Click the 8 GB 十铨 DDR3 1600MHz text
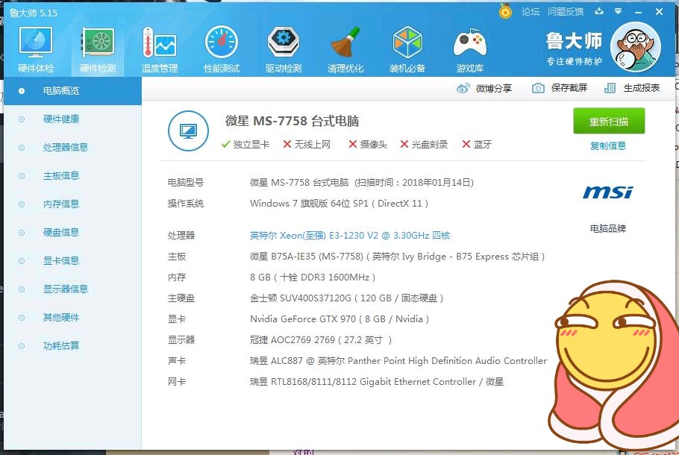This screenshot has height=455, width=679. coord(313,277)
